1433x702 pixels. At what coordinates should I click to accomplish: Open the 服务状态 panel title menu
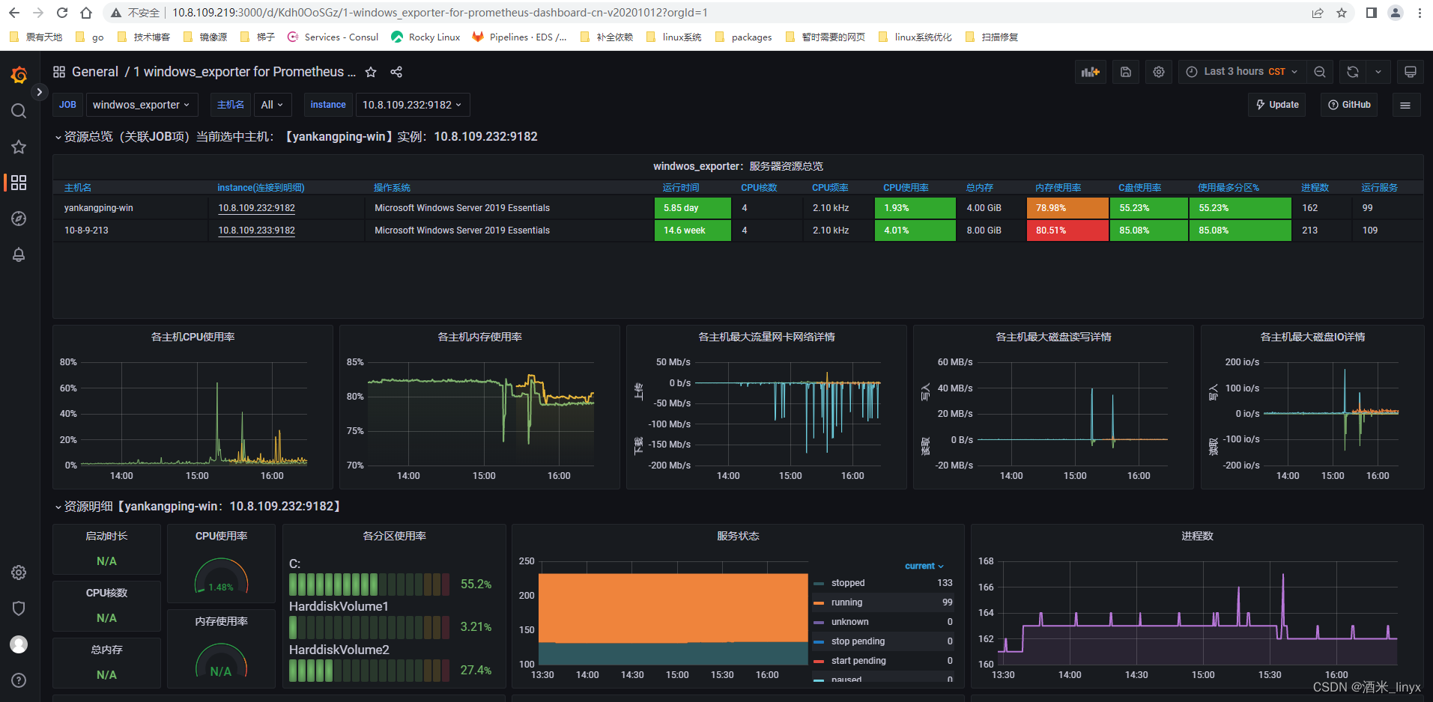point(738,536)
